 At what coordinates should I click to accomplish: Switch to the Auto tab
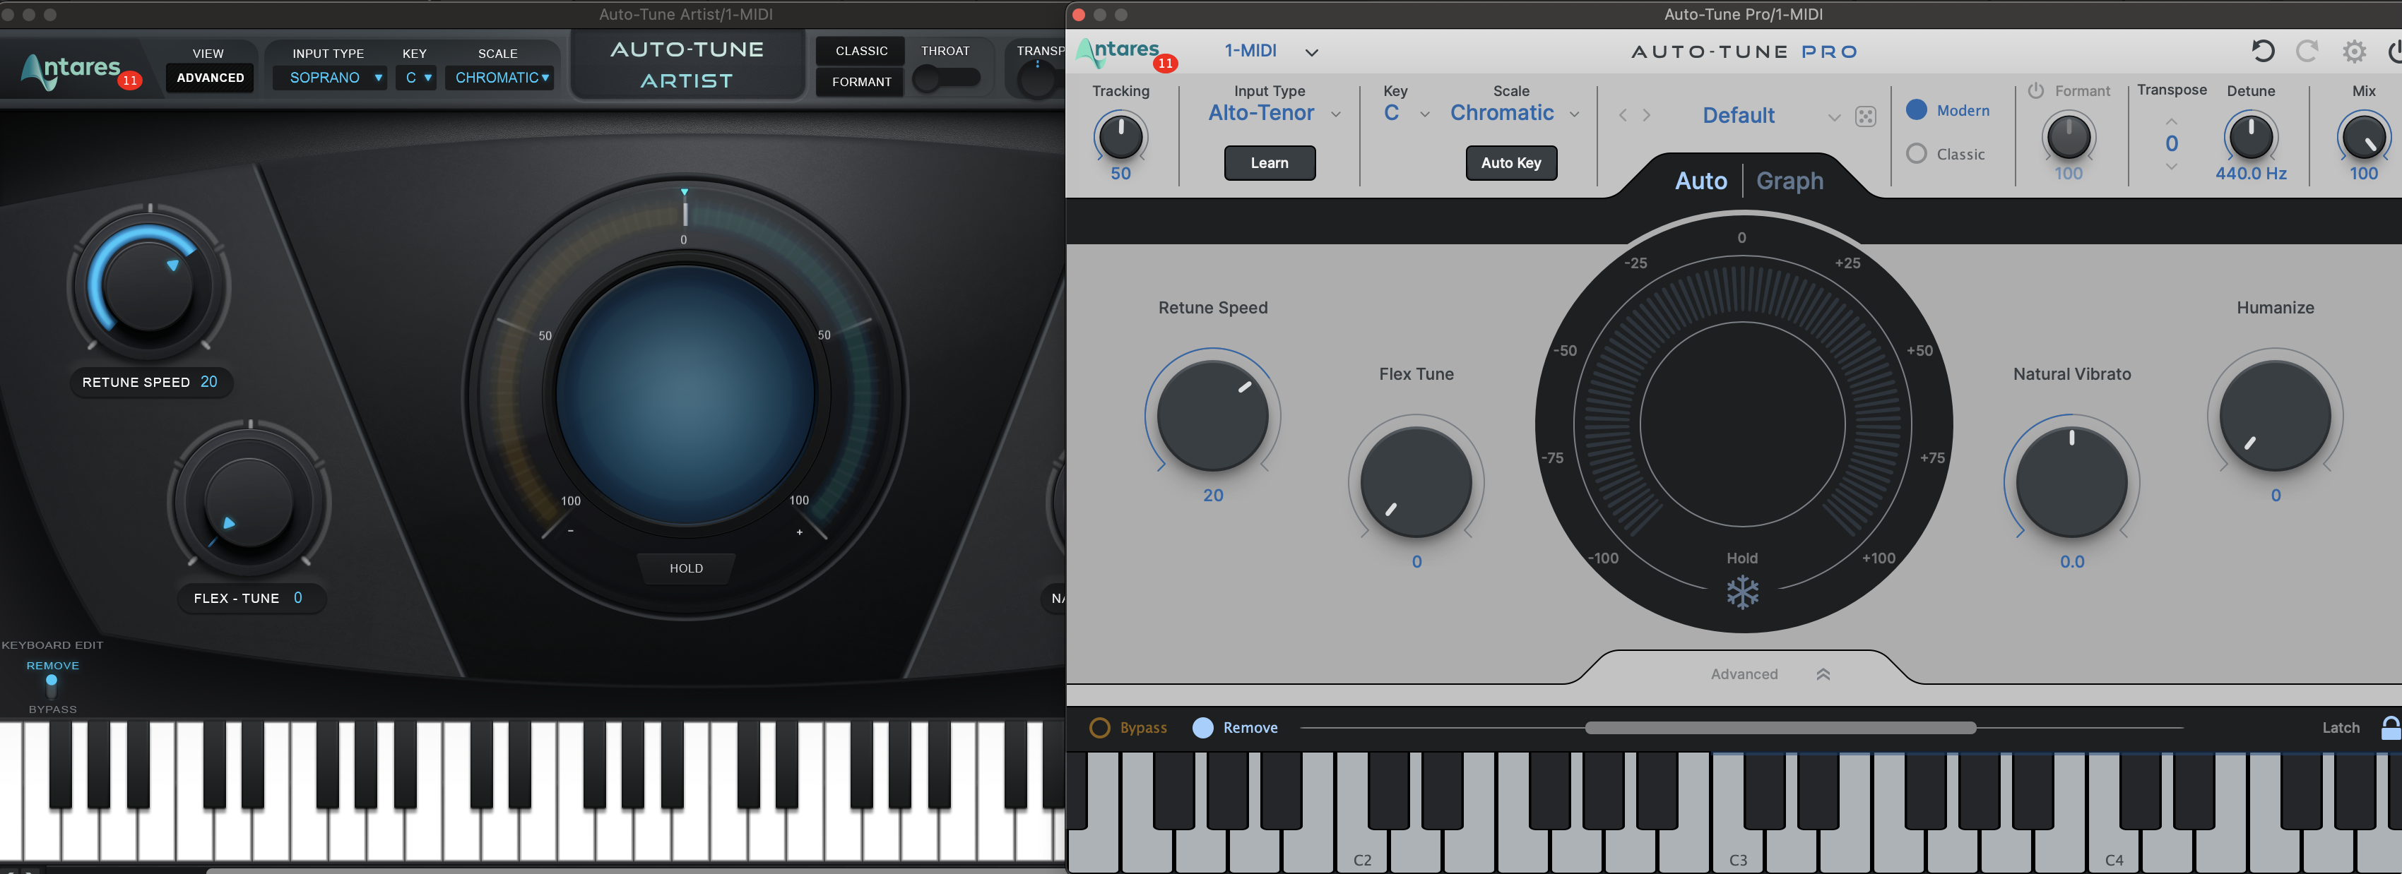tap(1700, 181)
